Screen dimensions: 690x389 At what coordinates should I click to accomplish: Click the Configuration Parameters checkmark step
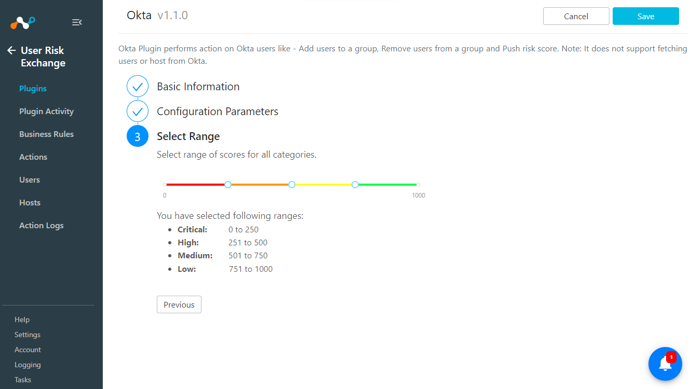138,112
